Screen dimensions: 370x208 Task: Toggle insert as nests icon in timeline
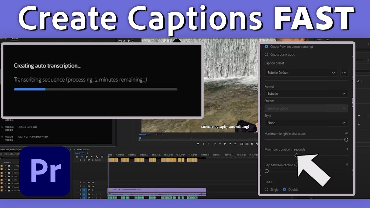tap(77, 157)
